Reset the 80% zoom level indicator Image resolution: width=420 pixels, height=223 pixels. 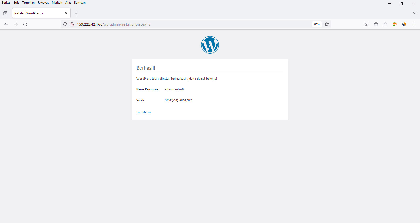(x=317, y=24)
